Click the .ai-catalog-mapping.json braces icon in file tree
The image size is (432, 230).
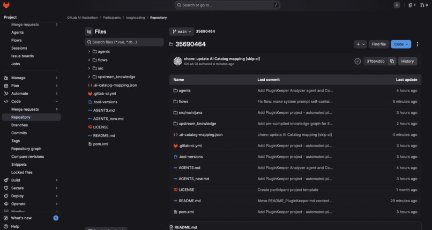(x=90, y=85)
